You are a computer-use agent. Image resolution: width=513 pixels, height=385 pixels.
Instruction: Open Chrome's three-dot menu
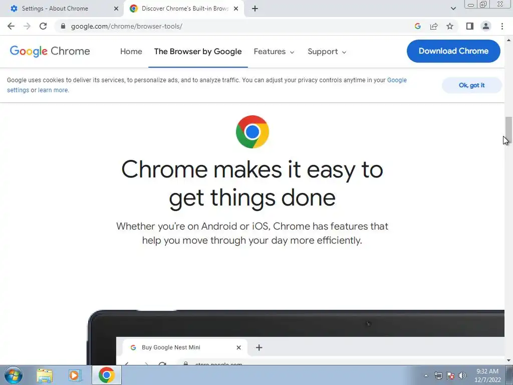point(502,26)
